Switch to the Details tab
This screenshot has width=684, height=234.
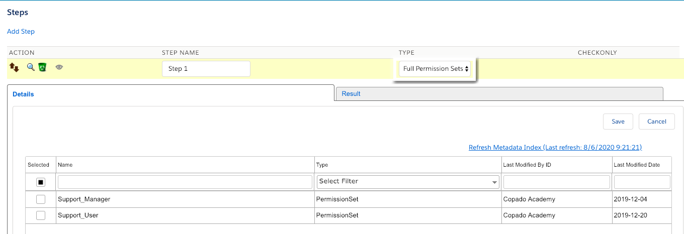coord(170,94)
